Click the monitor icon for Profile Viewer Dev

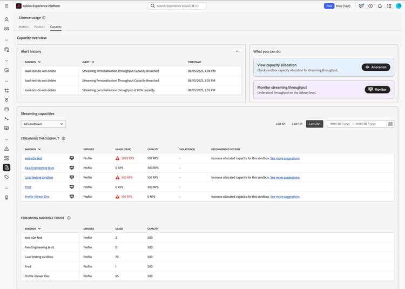point(72,196)
